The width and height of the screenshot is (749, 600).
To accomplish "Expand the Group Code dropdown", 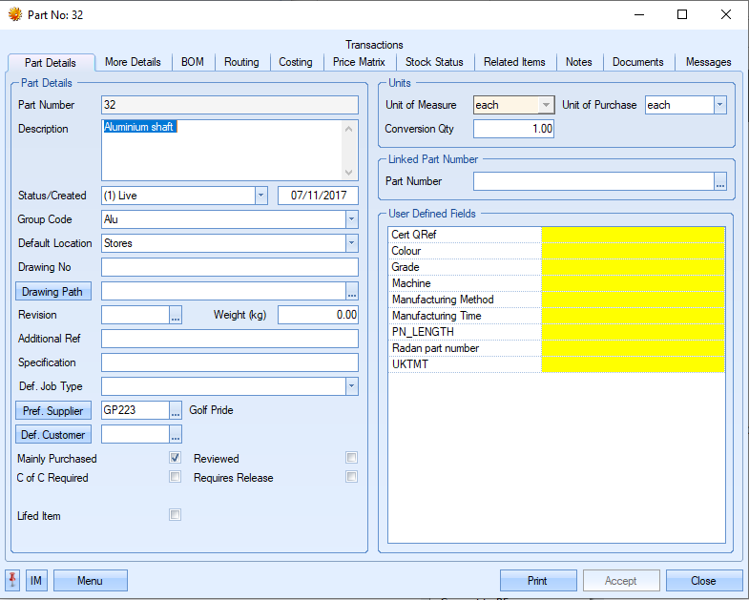I will (x=351, y=219).
